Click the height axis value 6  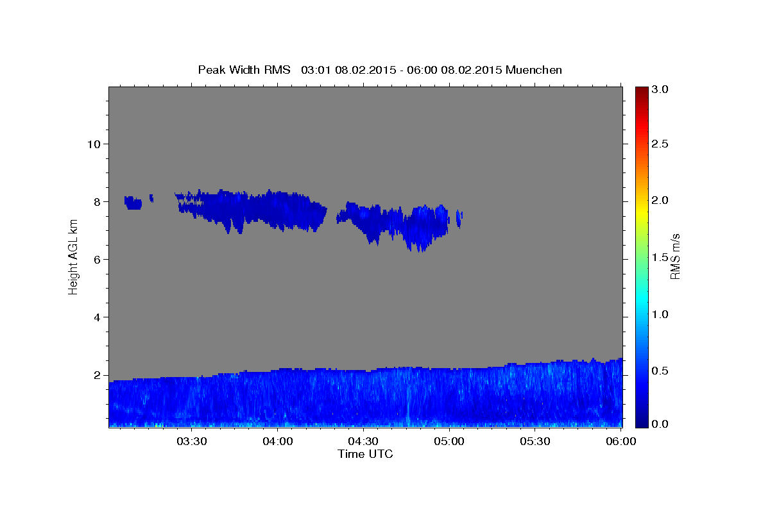click(x=98, y=260)
